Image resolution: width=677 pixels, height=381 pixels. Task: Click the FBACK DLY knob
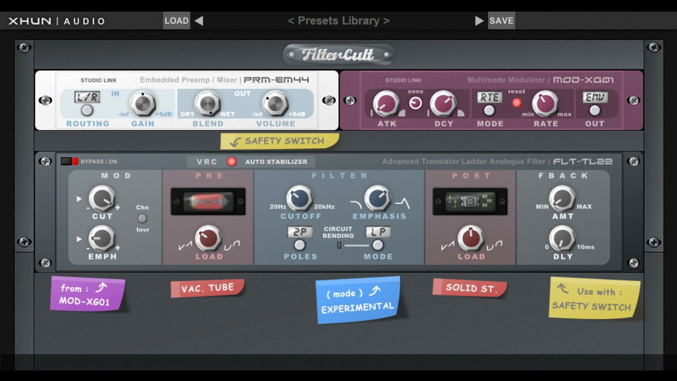(562, 239)
